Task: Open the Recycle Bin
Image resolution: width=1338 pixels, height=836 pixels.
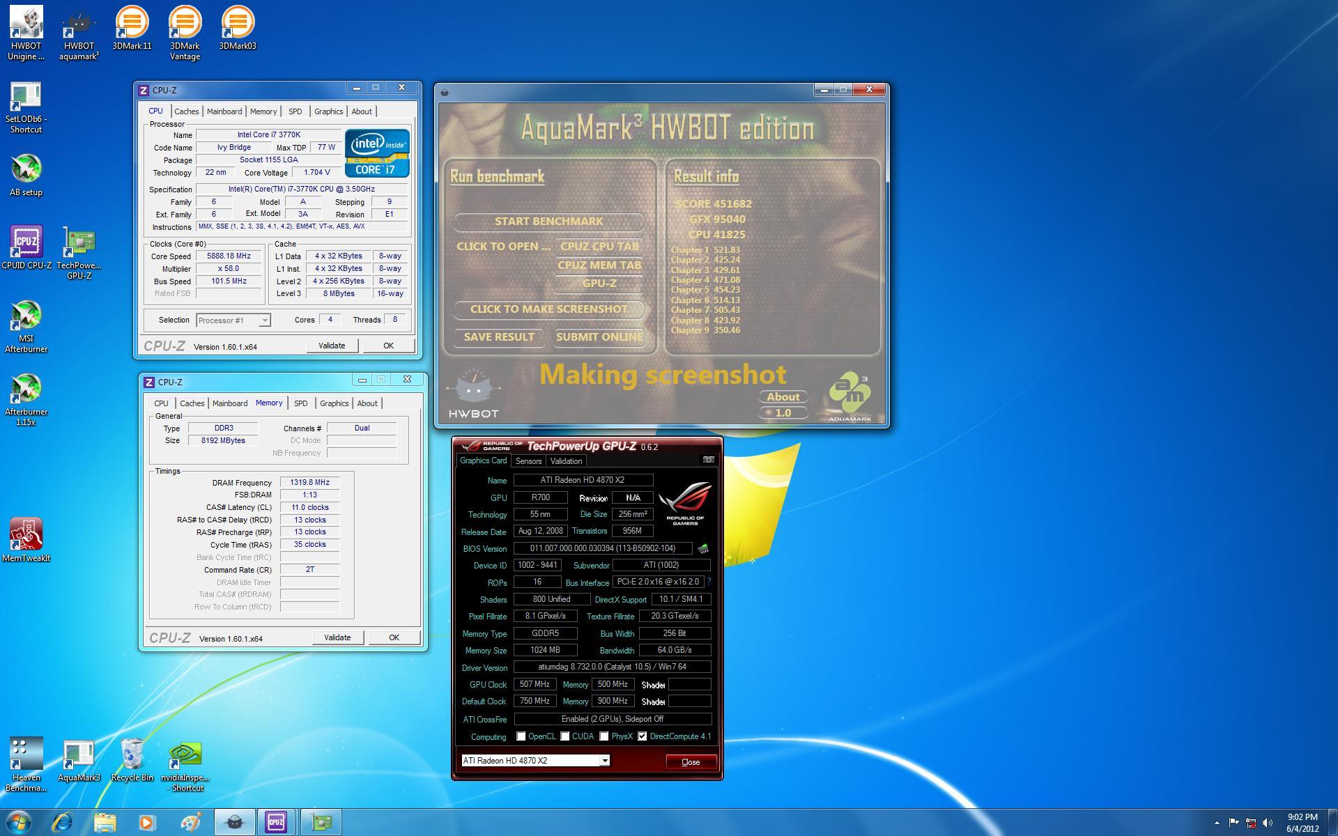Action: point(132,759)
